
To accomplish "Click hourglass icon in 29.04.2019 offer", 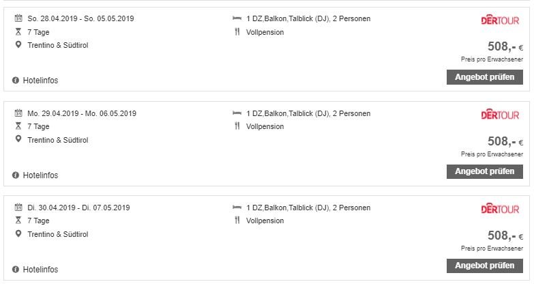I will click(18, 126).
